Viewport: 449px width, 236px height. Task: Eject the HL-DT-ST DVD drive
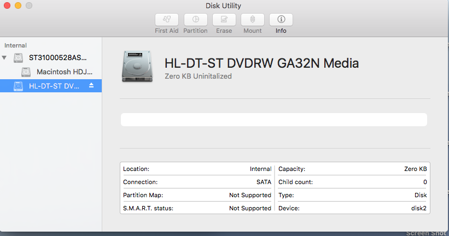click(x=91, y=86)
